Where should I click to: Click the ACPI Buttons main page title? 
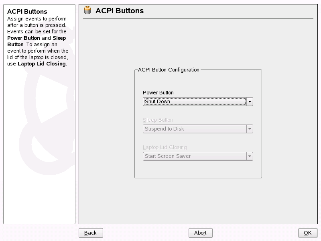[120, 11]
